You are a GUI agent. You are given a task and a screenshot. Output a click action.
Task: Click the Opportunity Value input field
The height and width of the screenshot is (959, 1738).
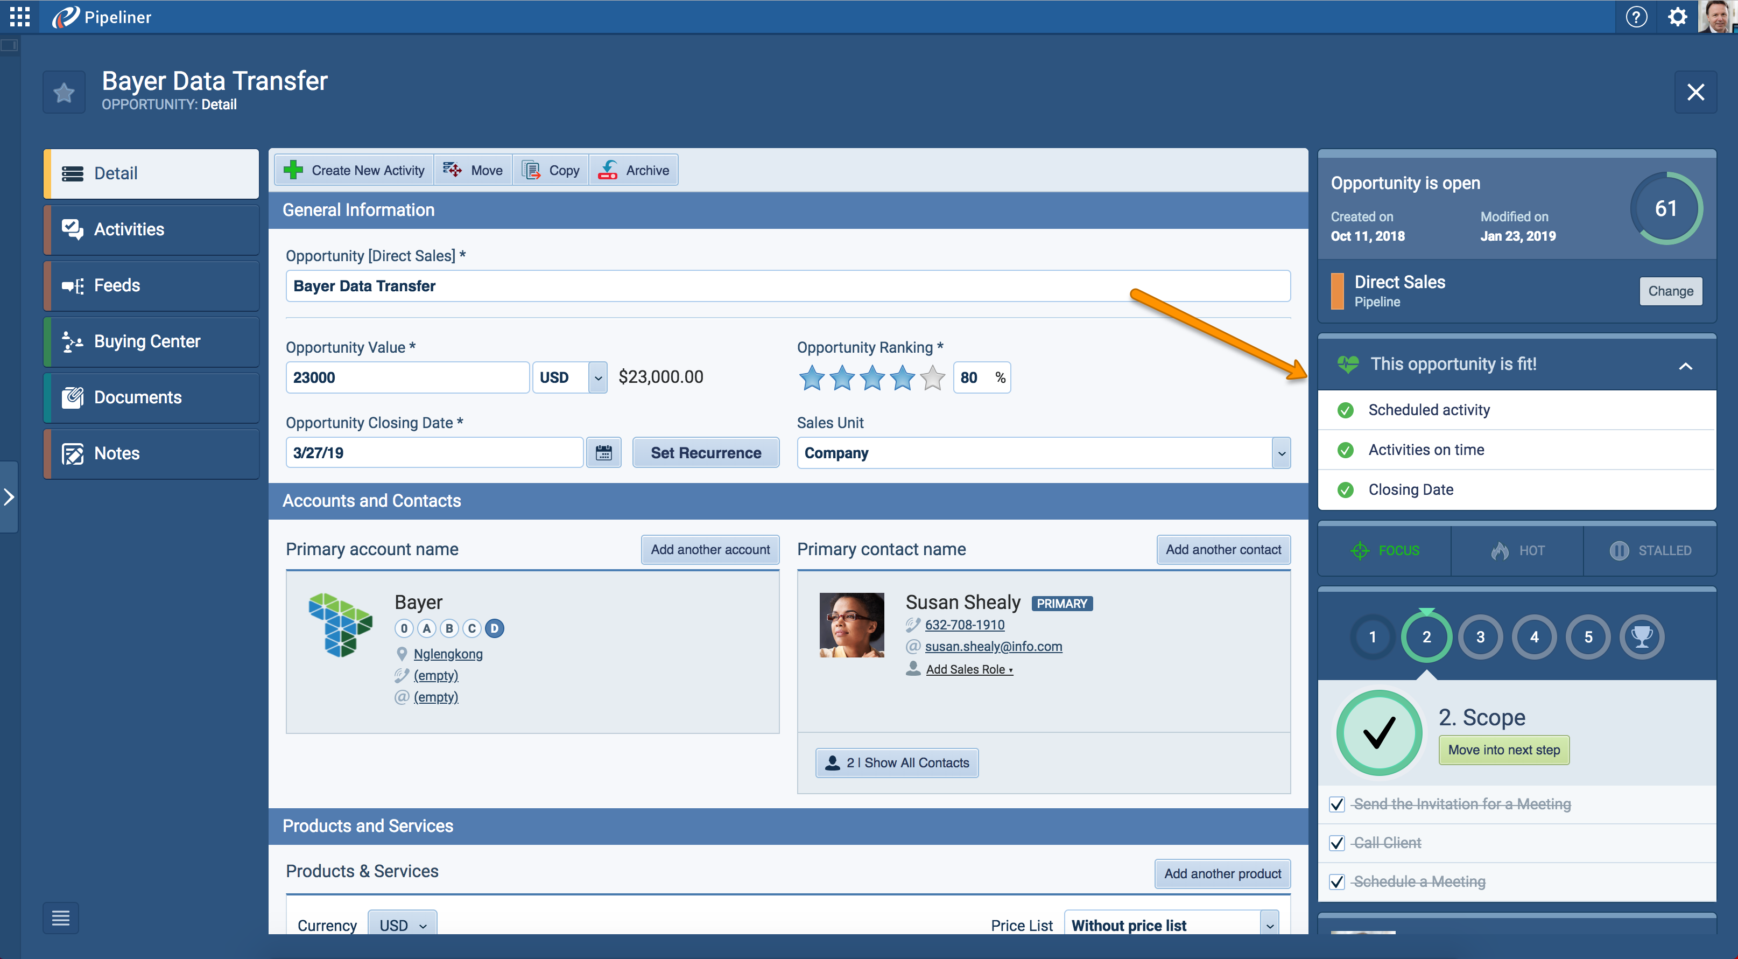(407, 378)
